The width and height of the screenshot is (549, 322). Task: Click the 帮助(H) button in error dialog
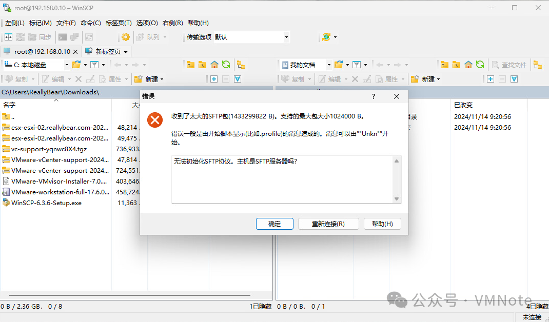[382, 224]
